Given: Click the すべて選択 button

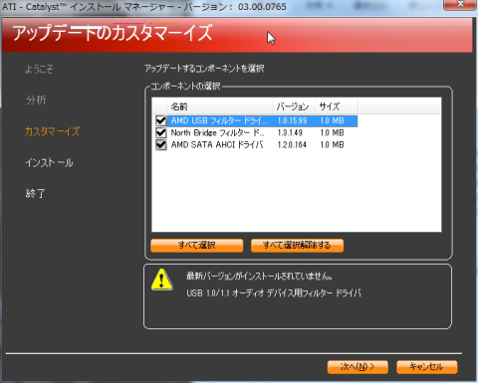Looking at the screenshot, I should tap(197, 246).
